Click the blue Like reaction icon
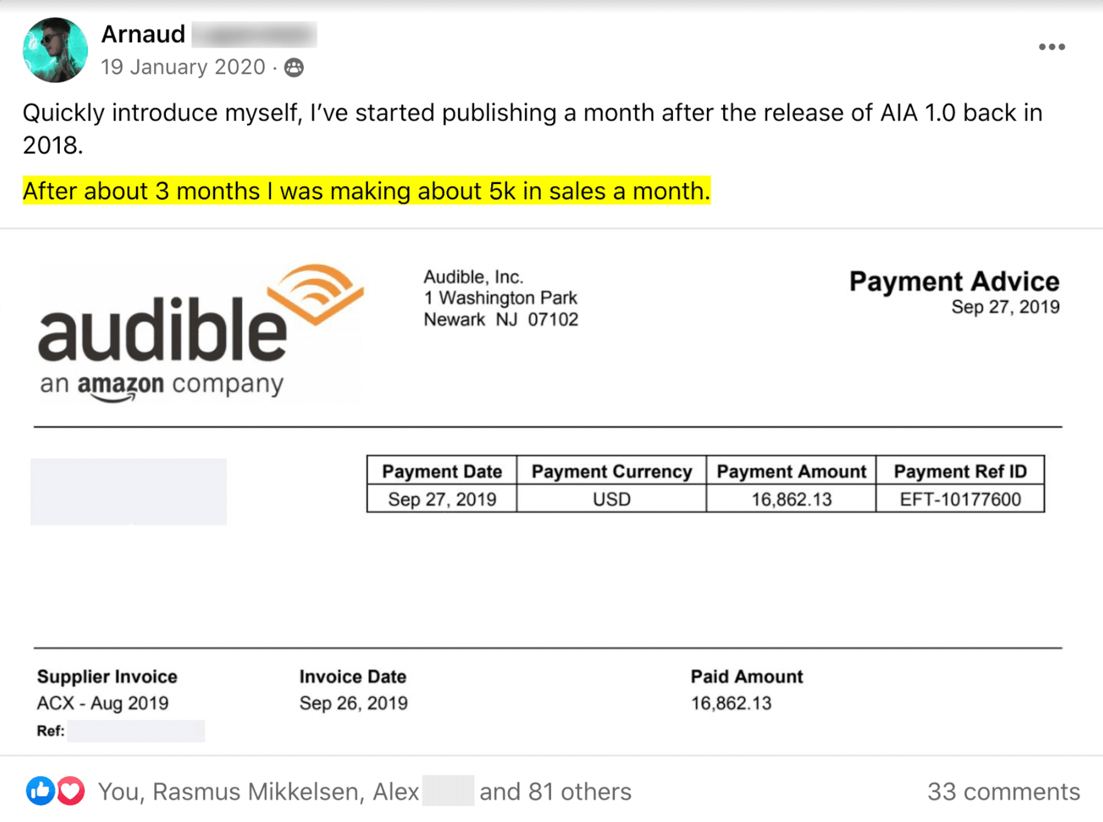The image size is (1103, 822). click(40, 791)
